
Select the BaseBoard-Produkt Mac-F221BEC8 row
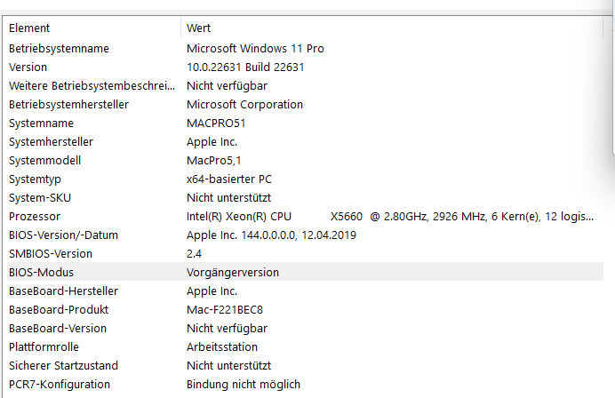[305, 310]
